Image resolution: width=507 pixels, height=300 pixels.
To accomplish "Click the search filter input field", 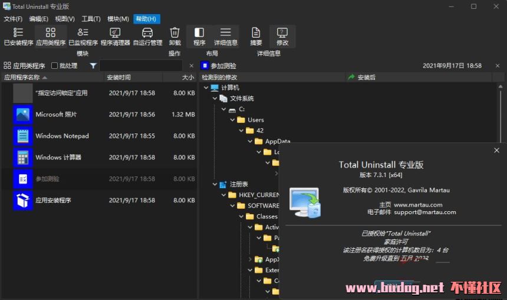I will pyautogui.click(x=141, y=66).
